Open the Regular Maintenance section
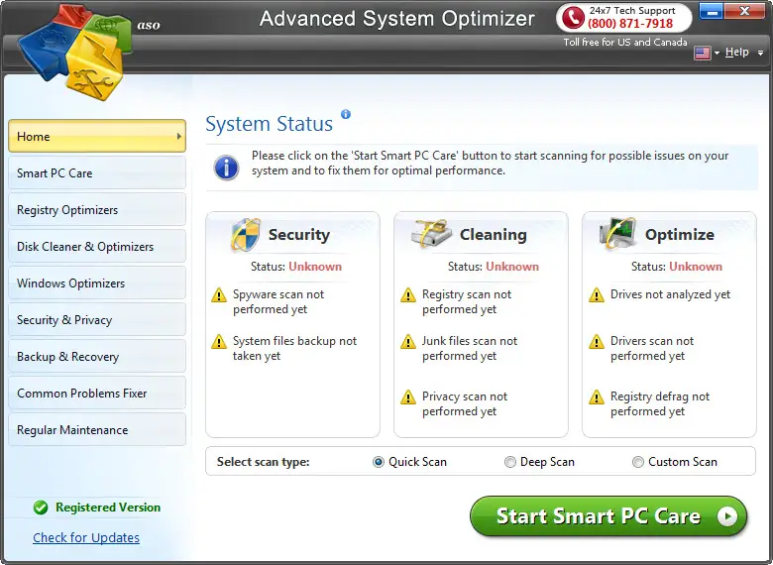Viewport: 773px width, 565px height. tap(97, 430)
